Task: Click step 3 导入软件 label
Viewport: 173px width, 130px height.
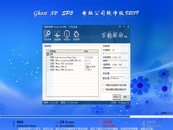Action: (x=108, y=122)
